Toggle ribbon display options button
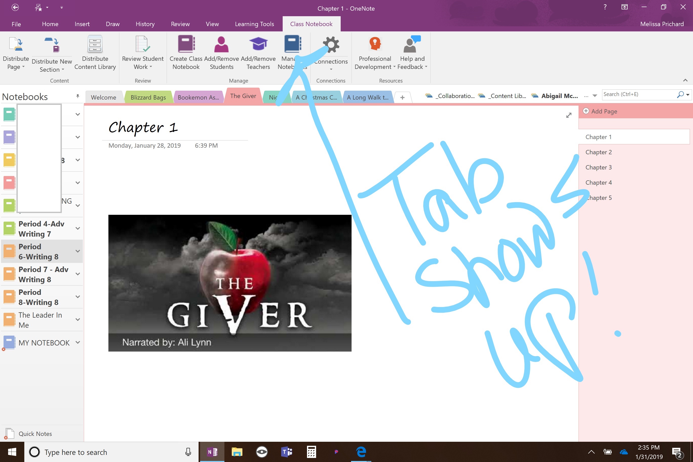Viewport: 693px width, 462px height. pyautogui.click(x=624, y=7)
